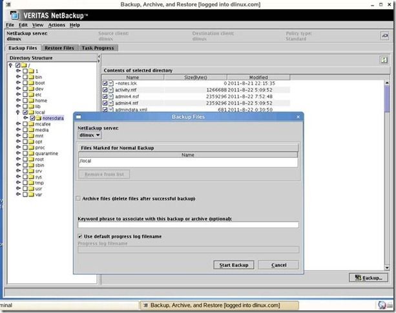Open the Help menu

[75, 25]
